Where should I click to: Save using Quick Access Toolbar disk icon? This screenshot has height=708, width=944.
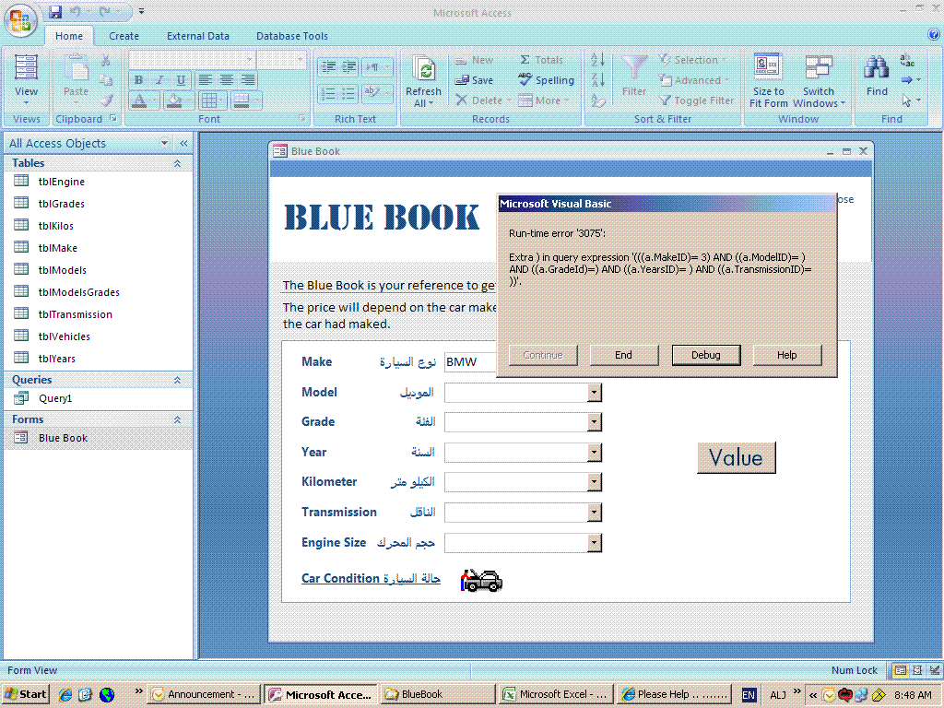[55, 11]
